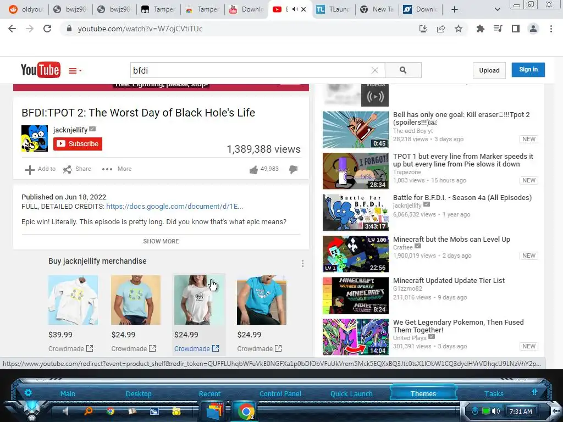Open TPOT 1 but every line video title
The image size is (563, 422).
[463, 160]
